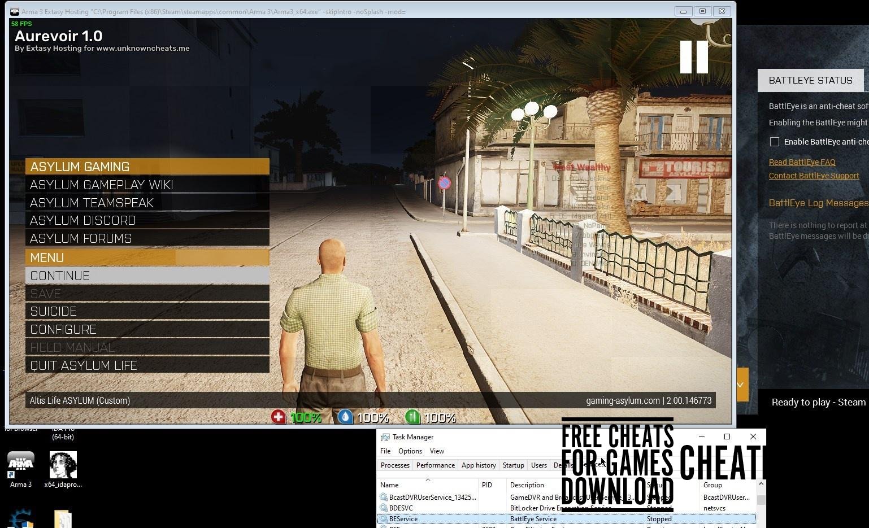Open ASYLUM TEAMSPEAK

click(147, 203)
